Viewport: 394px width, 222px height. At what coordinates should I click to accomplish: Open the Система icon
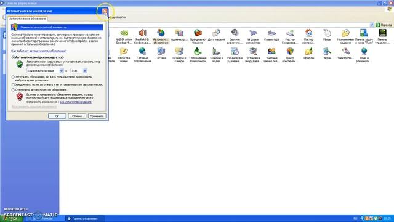coord(161,54)
